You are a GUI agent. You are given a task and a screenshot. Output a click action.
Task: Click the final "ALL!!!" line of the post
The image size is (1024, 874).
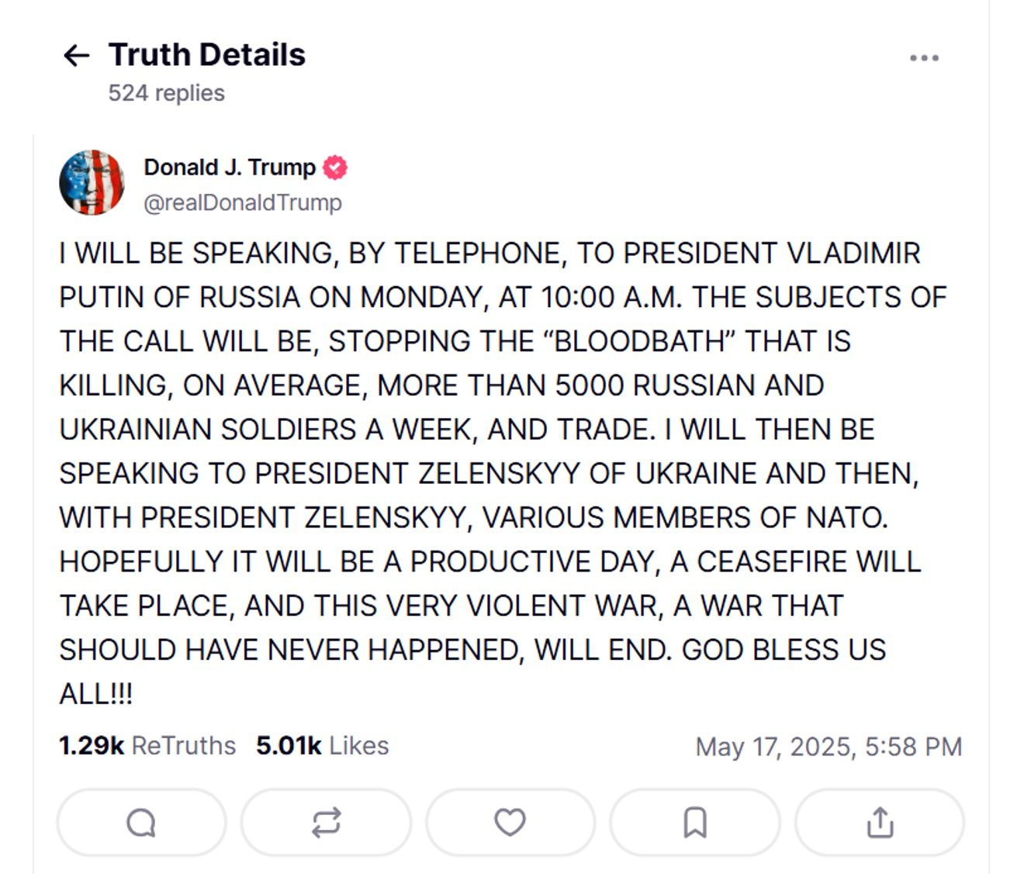click(96, 693)
